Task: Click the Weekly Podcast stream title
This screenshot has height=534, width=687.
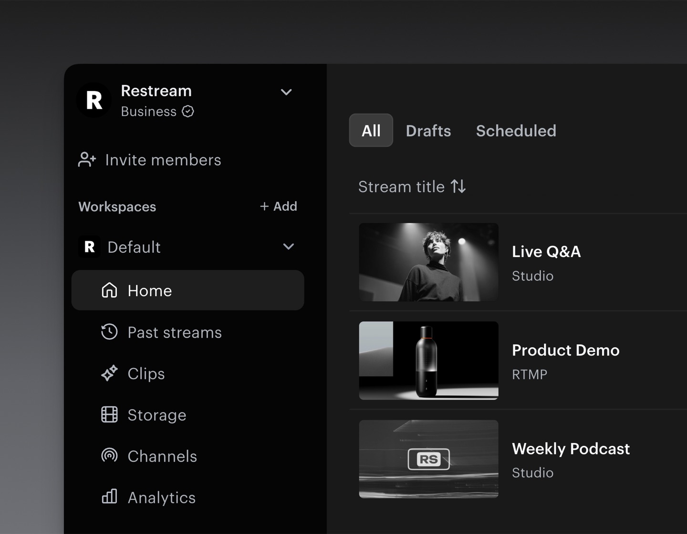Action: [571, 449]
